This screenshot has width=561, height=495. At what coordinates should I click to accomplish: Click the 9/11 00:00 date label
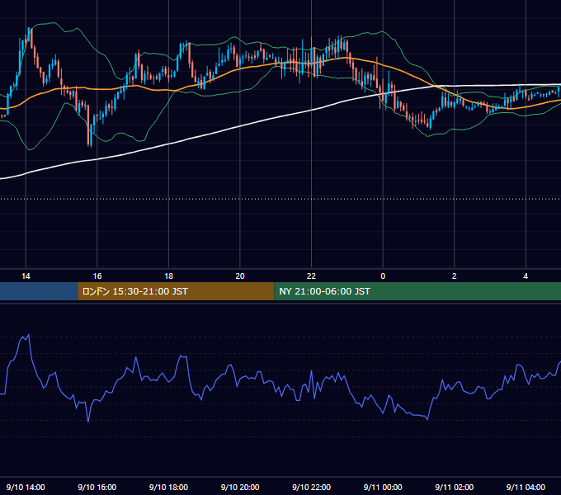pyautogui.click(x=383, y=487)
